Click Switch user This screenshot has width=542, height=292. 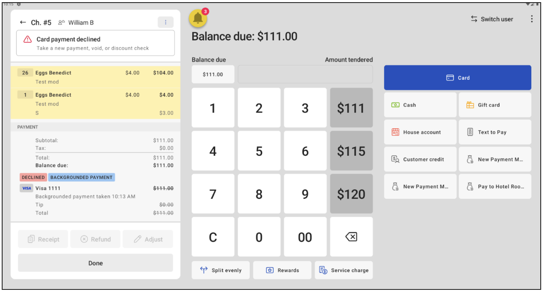coord(492,19)
